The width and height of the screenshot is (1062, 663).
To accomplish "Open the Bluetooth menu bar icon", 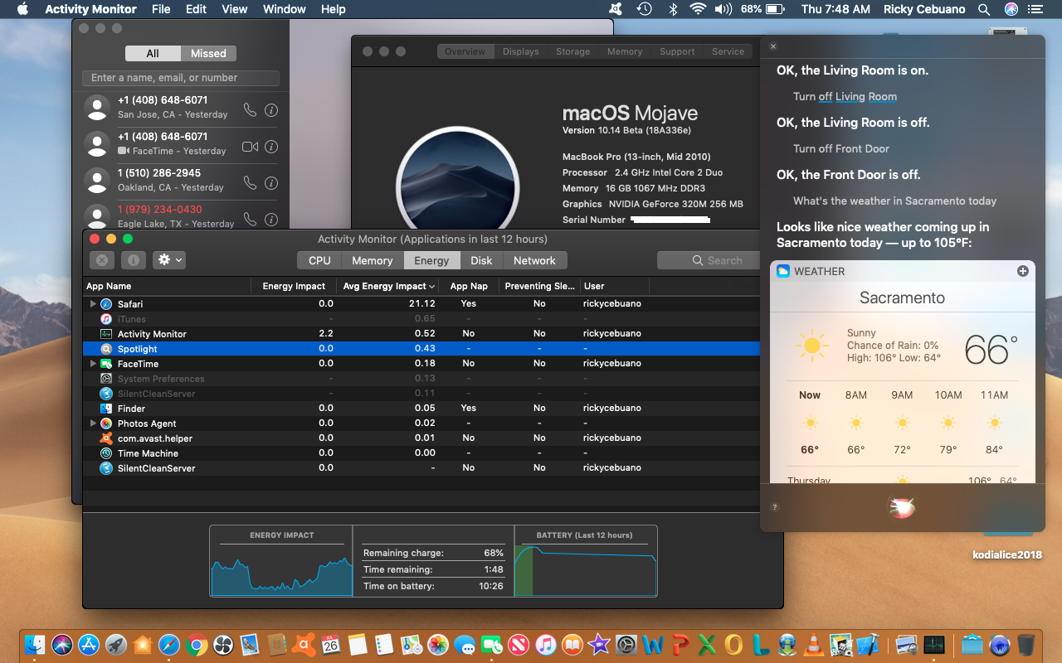I will (673, 9).
